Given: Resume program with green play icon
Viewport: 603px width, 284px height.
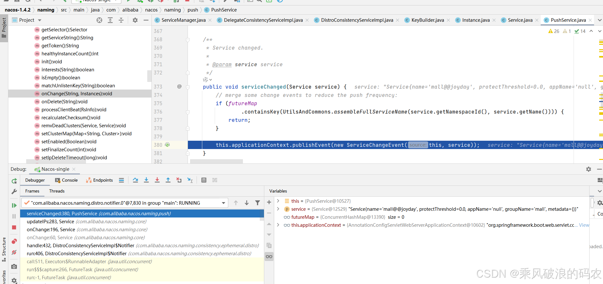Looking at the screenshot, I should [x=14, y=205].
